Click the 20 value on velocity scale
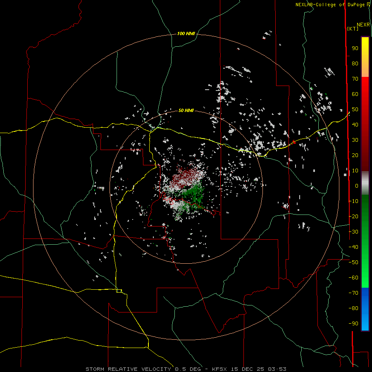 coord(355,155)
